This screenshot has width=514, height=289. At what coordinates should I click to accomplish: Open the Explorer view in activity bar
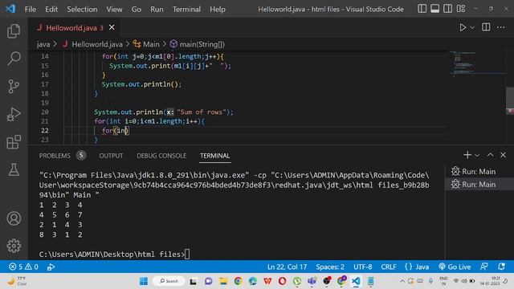tap(14, 31)
